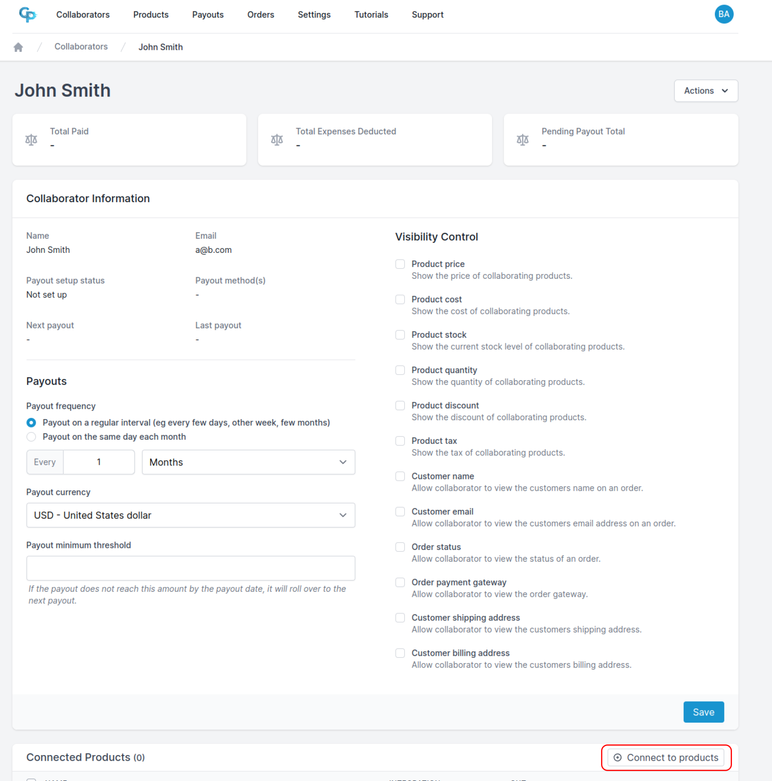The width and height of the screenshot is (772, 781).
Task: Open the home breadcrumb icon
Action: 18,47
